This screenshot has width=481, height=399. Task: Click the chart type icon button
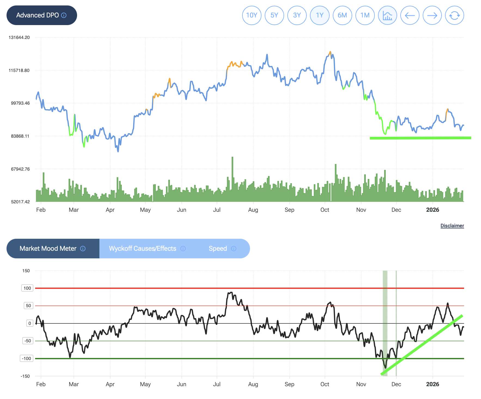coord(387,16)
